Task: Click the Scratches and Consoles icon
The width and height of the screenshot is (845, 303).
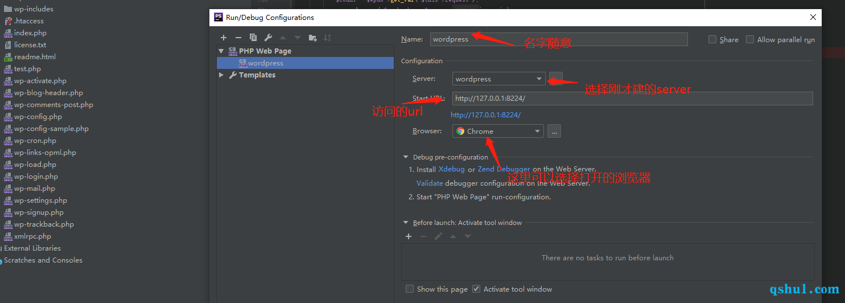Action: (x=1, y=261)
